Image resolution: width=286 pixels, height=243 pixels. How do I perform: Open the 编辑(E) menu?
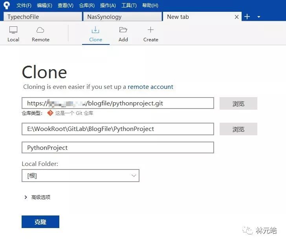coord(44,6)
